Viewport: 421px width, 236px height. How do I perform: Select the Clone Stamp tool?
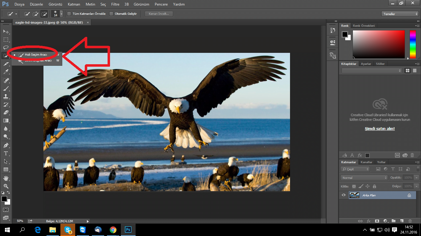(6, 96)
